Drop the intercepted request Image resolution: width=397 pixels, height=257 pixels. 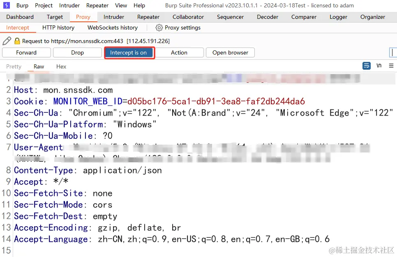coord(77,52)
